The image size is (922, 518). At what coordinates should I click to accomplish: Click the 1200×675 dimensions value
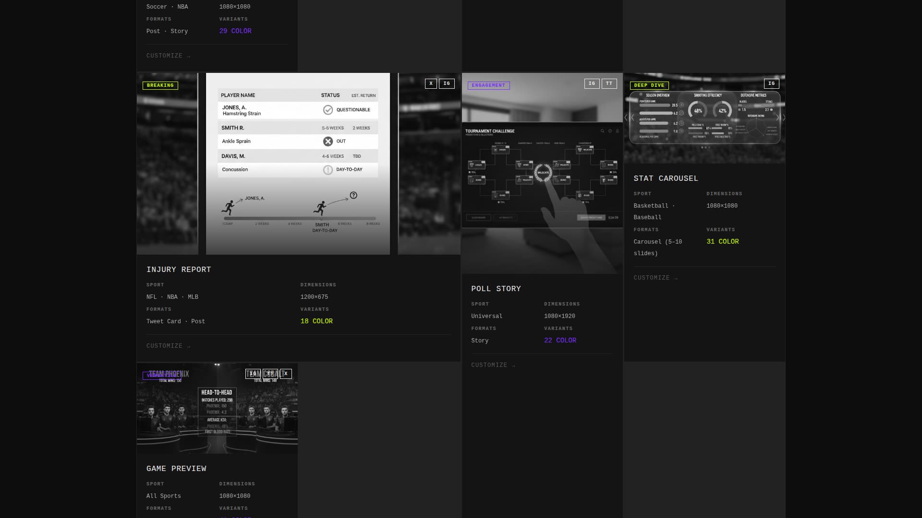(x=314, y=297)
